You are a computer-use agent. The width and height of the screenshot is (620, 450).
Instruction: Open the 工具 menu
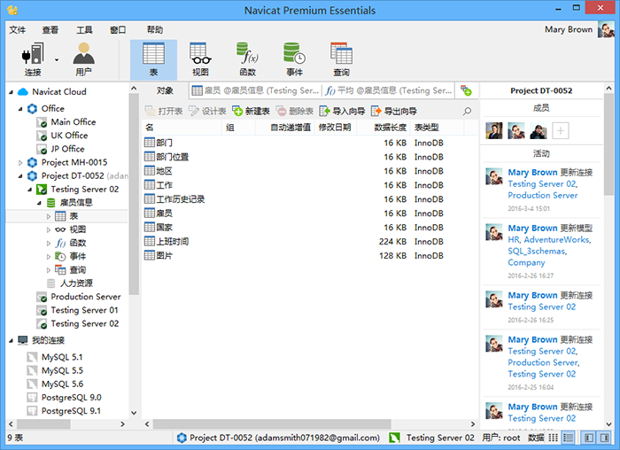(84, 29)
